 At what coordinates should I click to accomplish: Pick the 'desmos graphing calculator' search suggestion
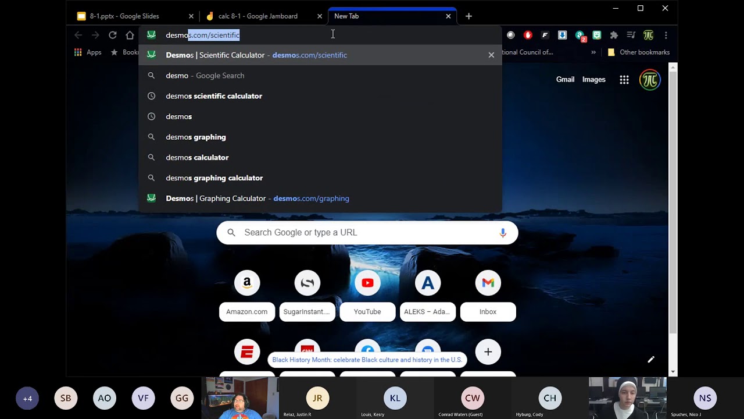tap(320, 178)
